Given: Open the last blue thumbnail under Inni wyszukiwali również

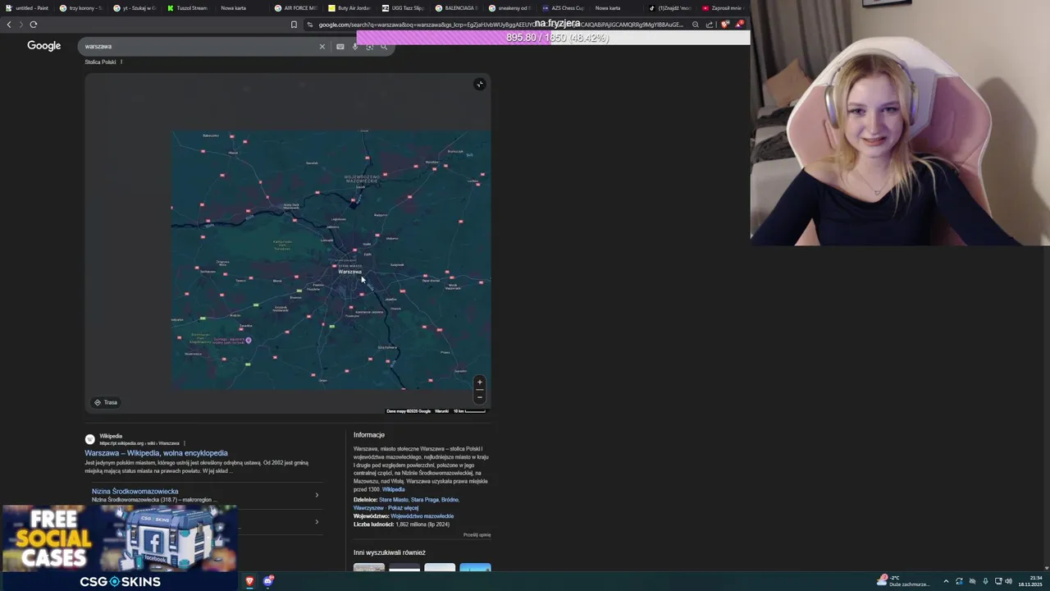Looking at the screenshot, I should (475, 567).
